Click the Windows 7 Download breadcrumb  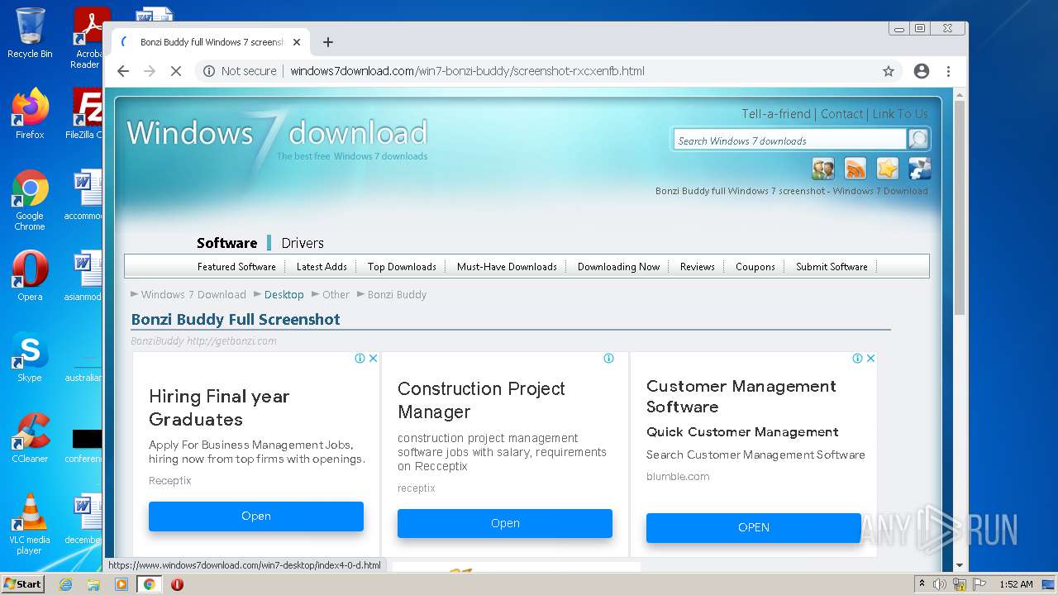pos(193,295)
